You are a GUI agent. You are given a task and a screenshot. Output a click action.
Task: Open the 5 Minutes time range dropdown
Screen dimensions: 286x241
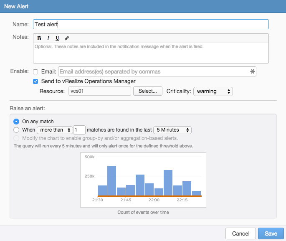tap(172, 130)
